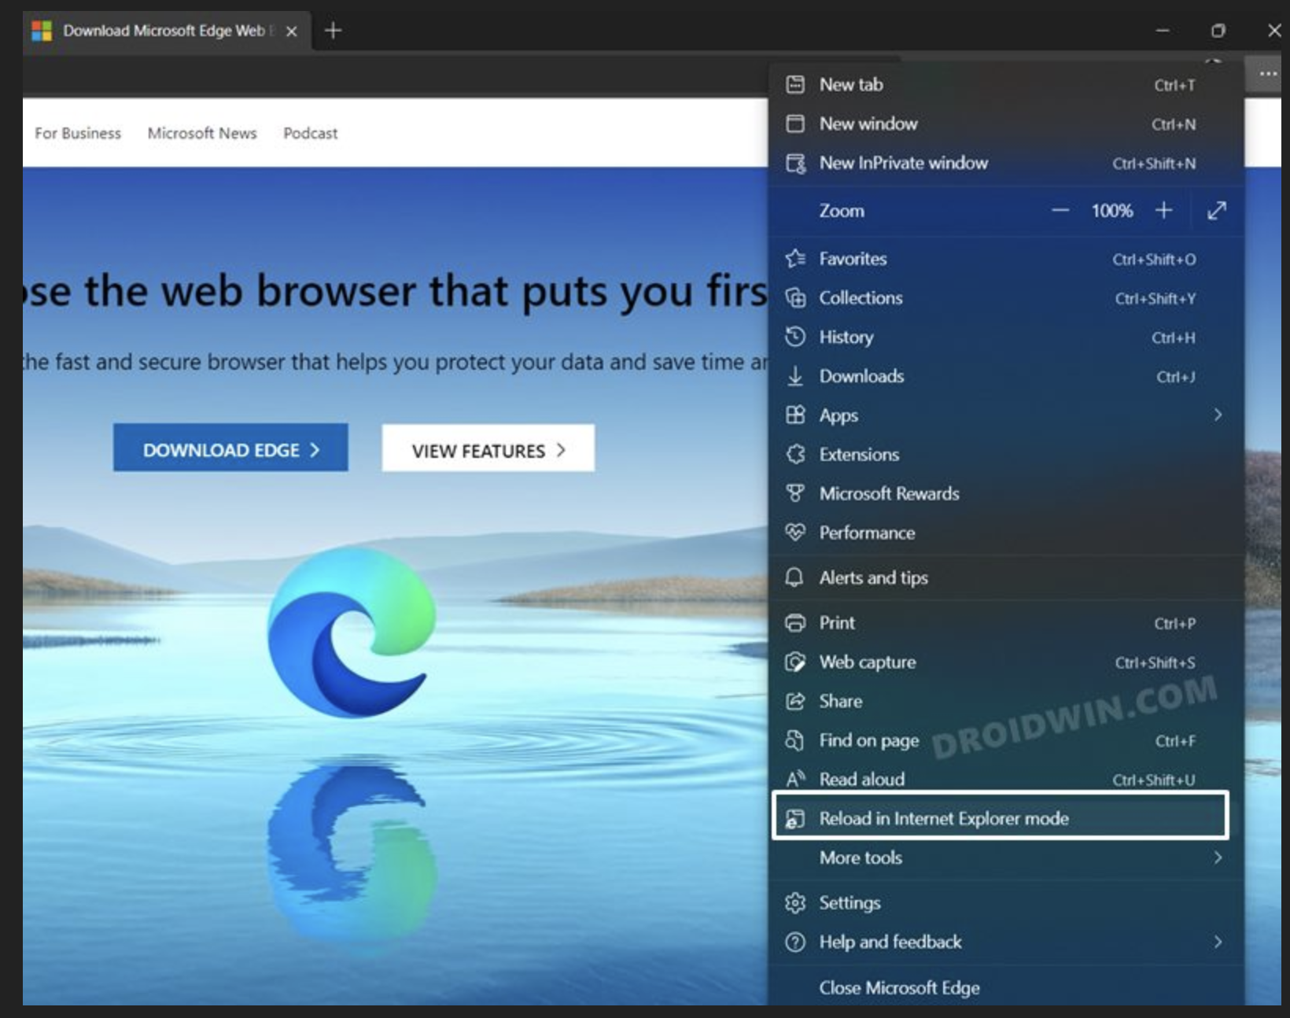Open a new tab with the plus button
Image resolution: width=1290 pixels, height=1018 pixels.
[x=332, y=31]
